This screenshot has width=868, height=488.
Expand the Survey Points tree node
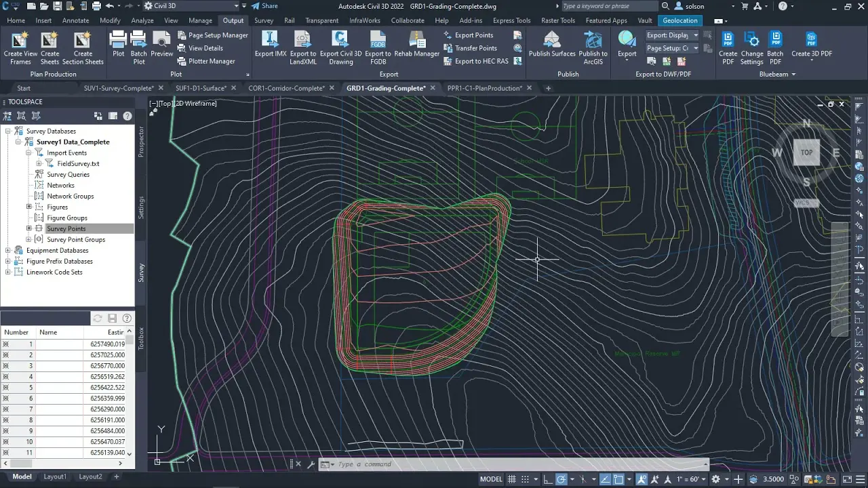click(29, 228)
